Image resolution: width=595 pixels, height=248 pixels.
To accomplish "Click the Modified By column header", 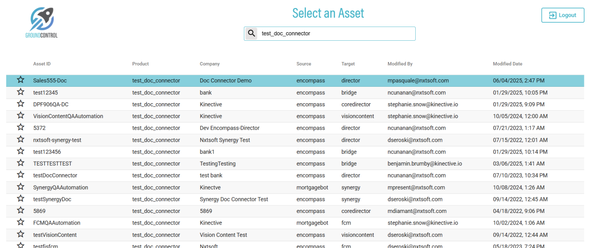I will pos(400,64).
